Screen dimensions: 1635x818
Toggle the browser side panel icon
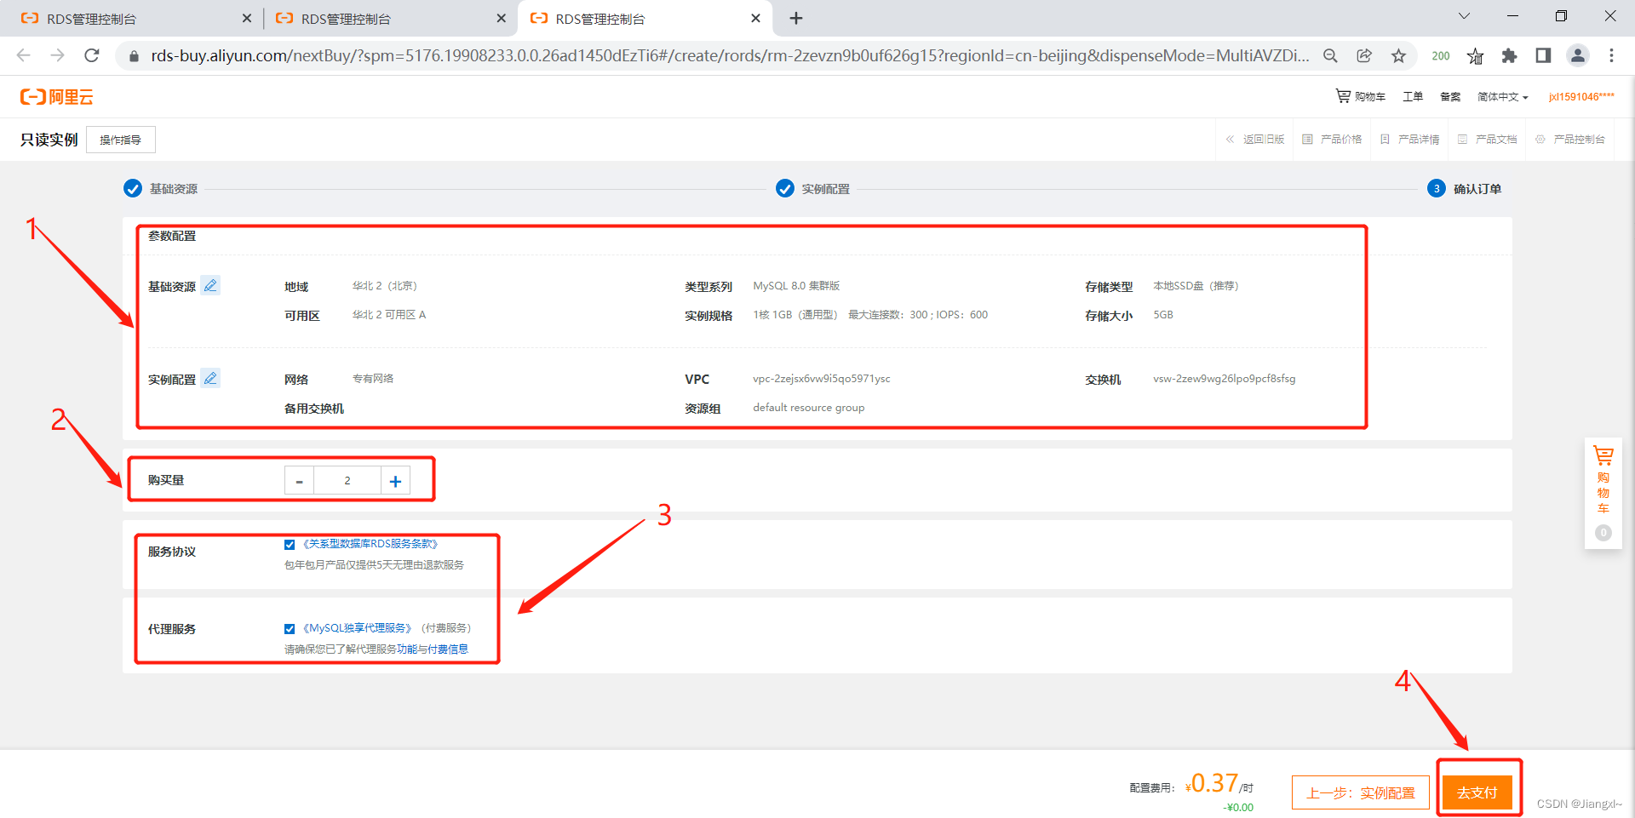1543,55
